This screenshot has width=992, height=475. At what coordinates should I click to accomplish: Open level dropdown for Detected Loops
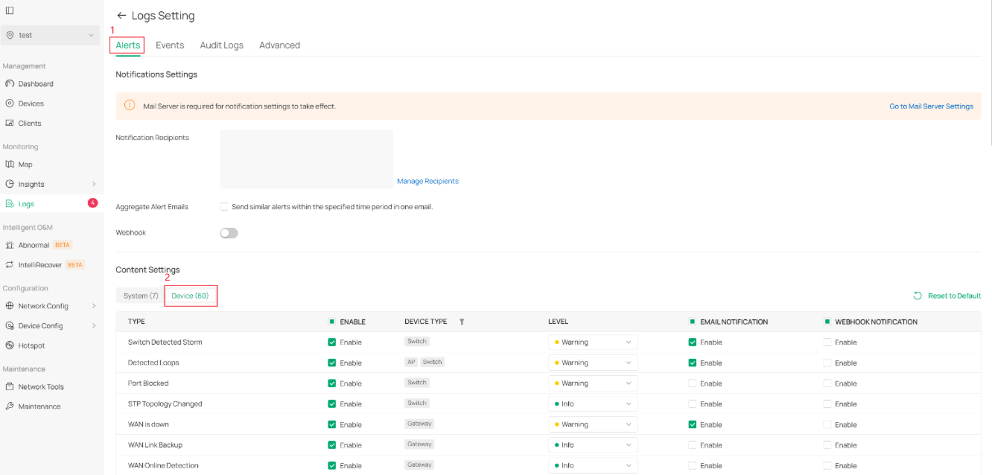pyautogui.click(x=593, y=363)
